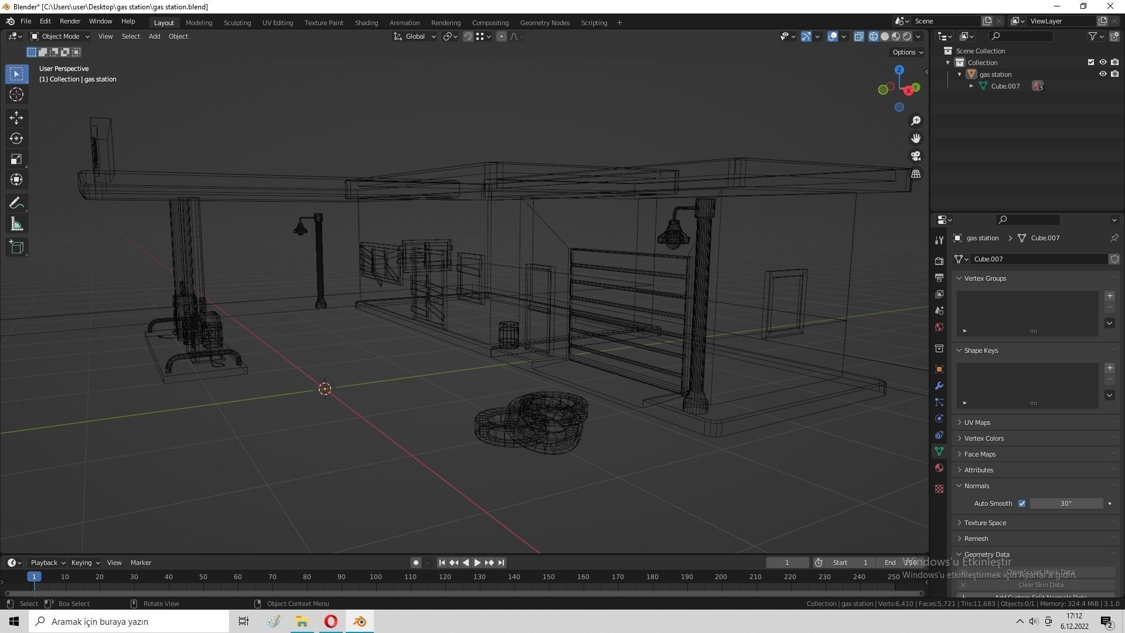Uncheck Collection exclude from view layer checkbox
1125x633 pixels.
pos(1091,63)
